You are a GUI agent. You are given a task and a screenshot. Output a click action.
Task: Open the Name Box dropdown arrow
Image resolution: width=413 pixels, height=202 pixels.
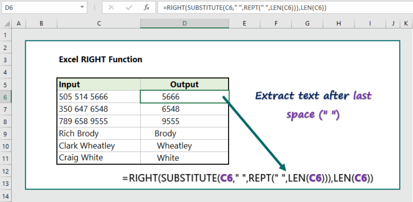pyautogui.click(x=82, y=8)
